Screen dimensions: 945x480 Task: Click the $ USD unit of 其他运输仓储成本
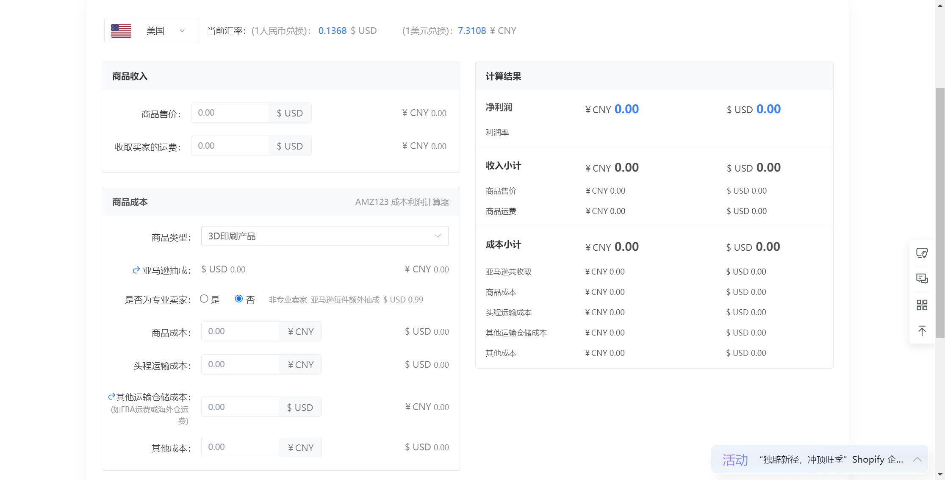pos(300,407)
